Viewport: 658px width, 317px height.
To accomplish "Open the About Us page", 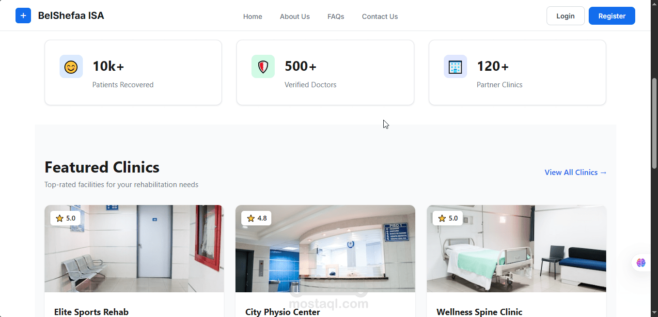I will coord(295,16).
